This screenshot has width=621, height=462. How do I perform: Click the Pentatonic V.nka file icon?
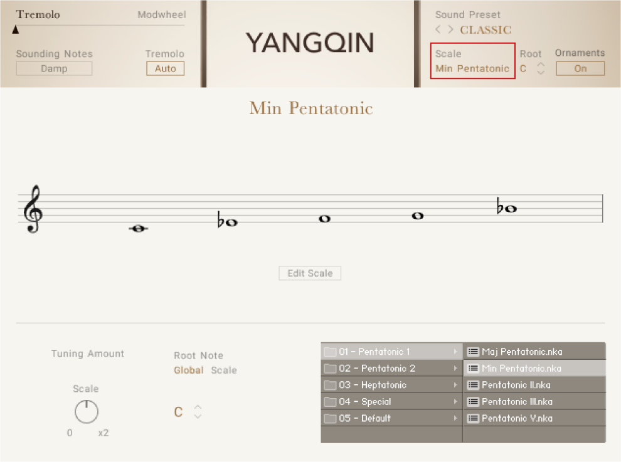tap(473, 418)
